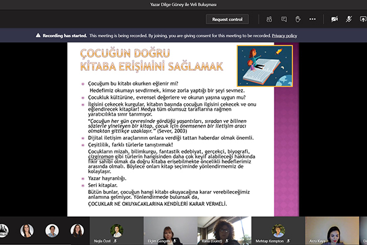Open the More actions ellipsis menu
The width and height of the screenshot is (367, 245).
click(312, 19)
